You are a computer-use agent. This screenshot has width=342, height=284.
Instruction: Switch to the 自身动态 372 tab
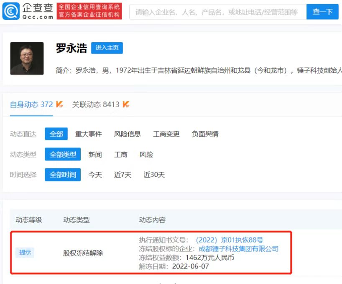31,104
